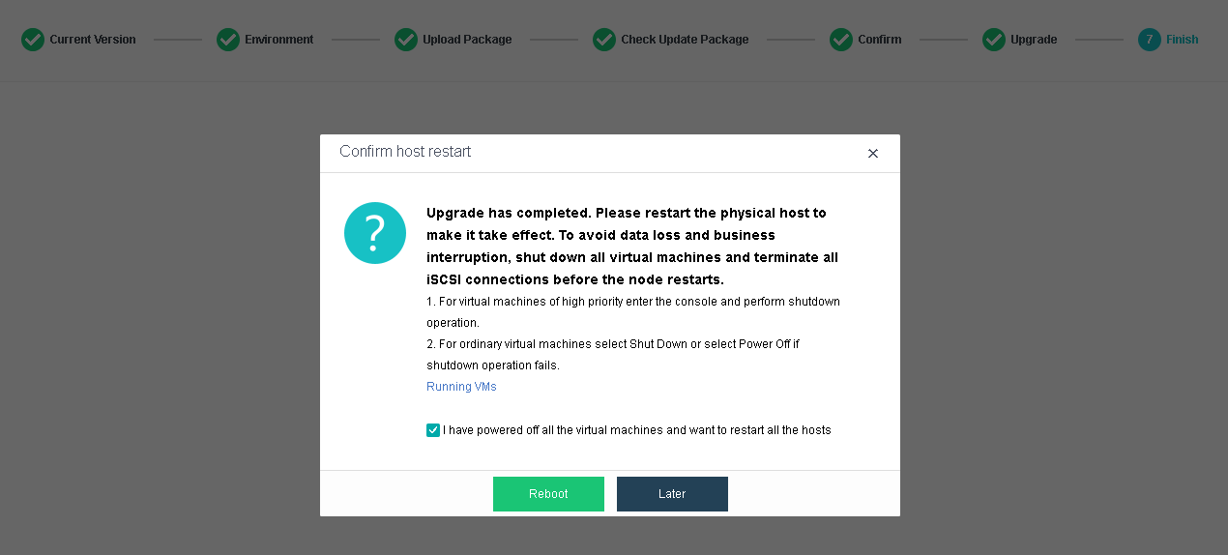The width and height of the screenshot is (1228, 555).
Task: Click the Upload Package step checkmark icon
Action: click(406, 40)
